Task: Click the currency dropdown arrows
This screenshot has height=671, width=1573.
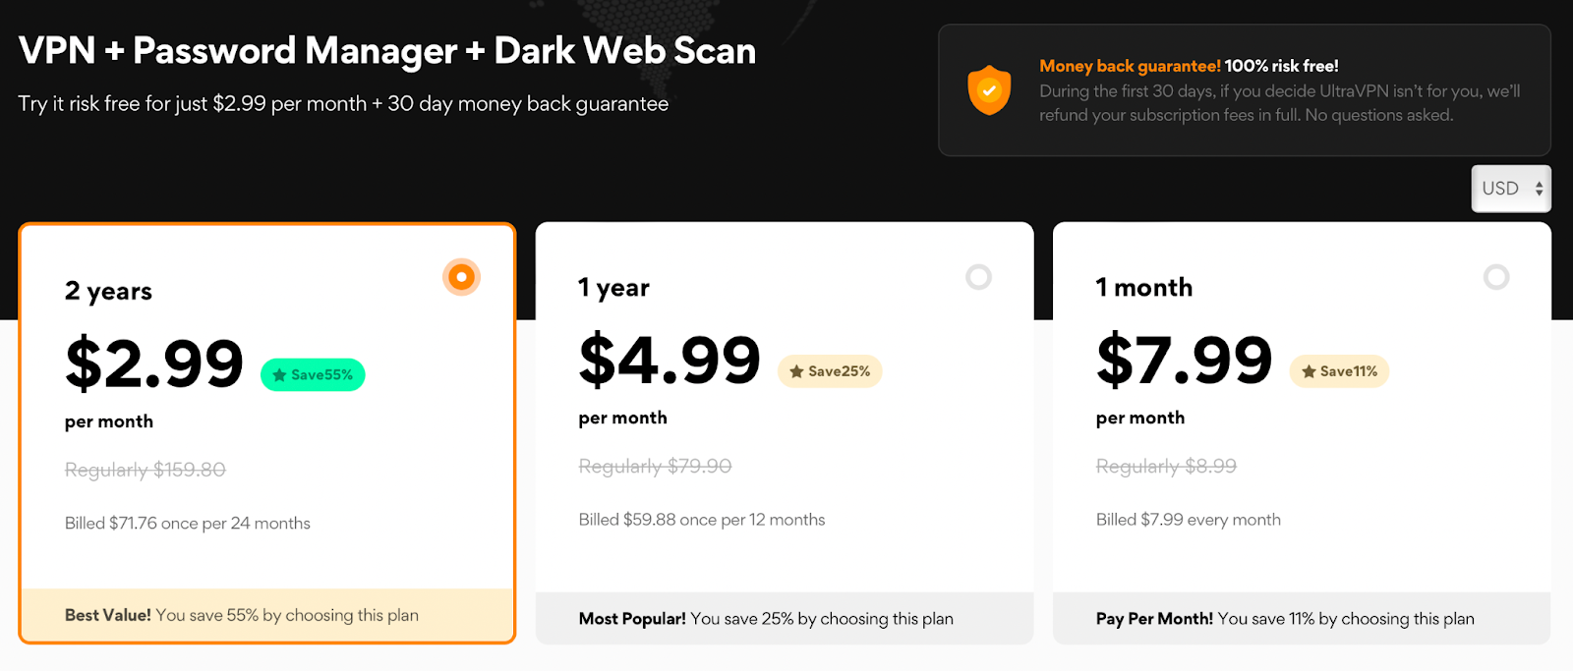Action: 1539,189
